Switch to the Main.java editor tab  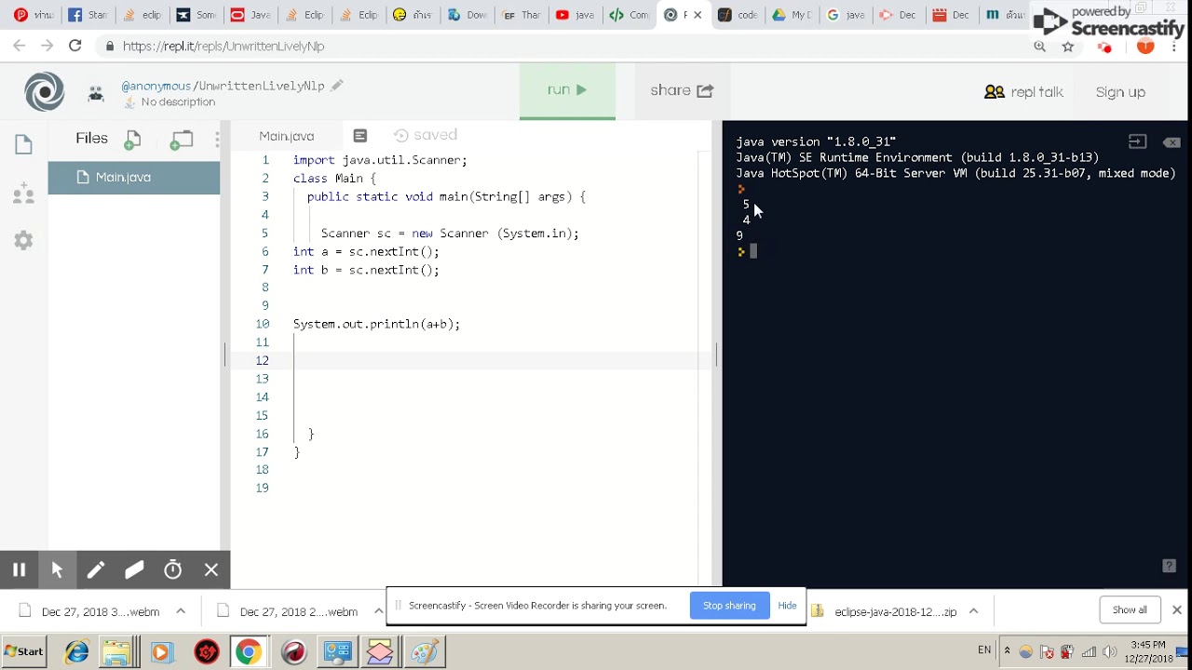tap(287, 136)
